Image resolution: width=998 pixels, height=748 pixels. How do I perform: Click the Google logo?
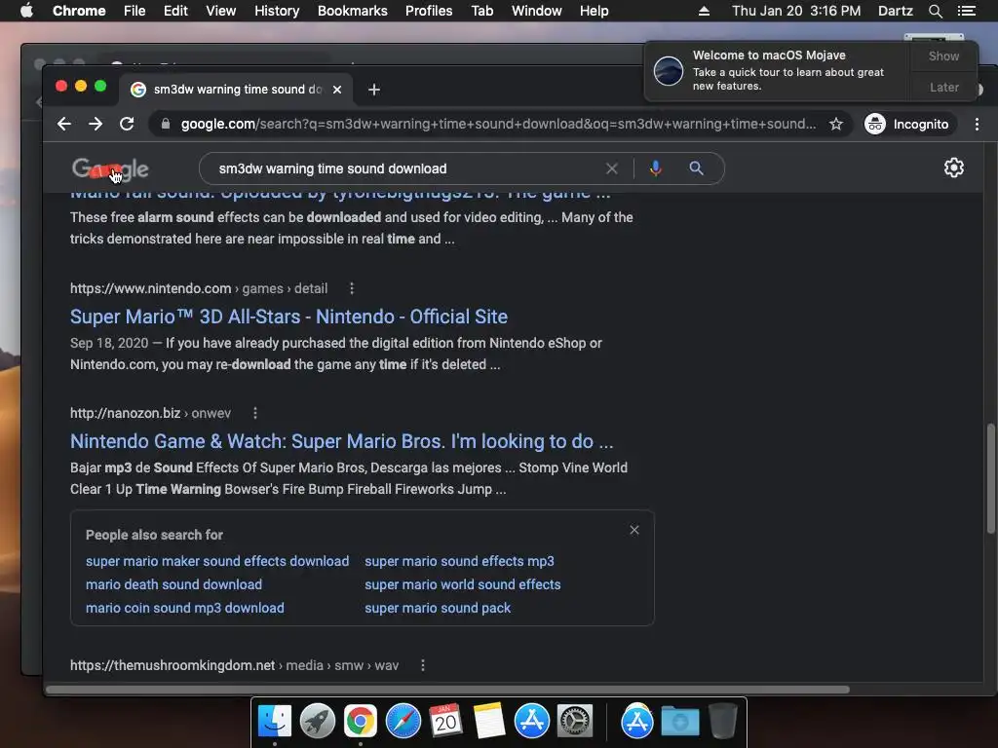pos(110,168)
